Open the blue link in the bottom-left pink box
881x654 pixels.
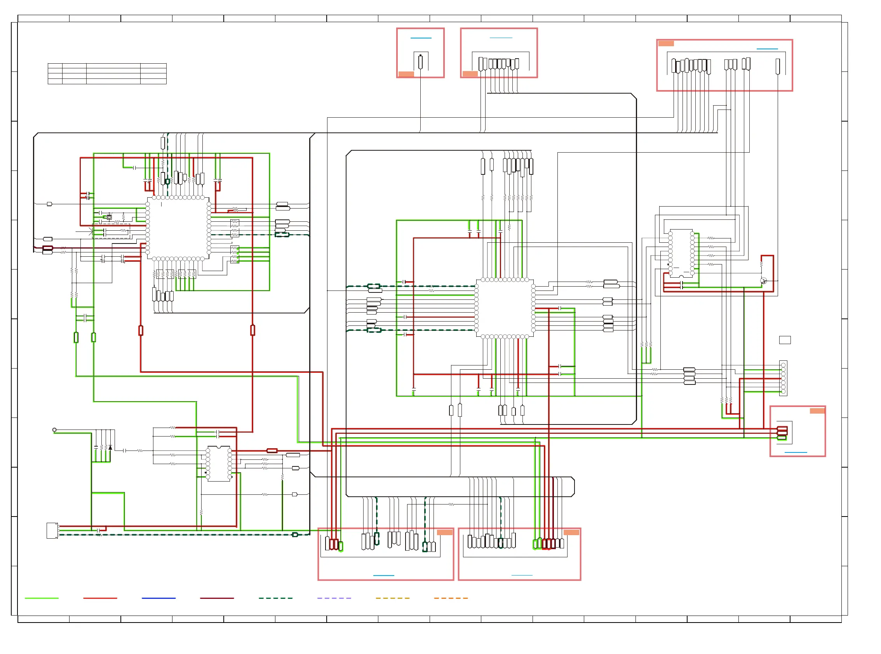383,575
